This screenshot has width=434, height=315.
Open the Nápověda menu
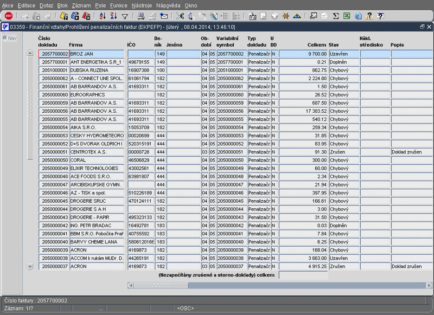click(x=168, y=5)
